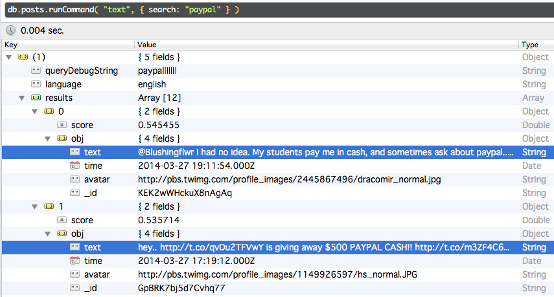554x297 pixels.
Task: Select the @Blushingflwr tweet text value
Action: pyautogui.click(x=325, y=152)
